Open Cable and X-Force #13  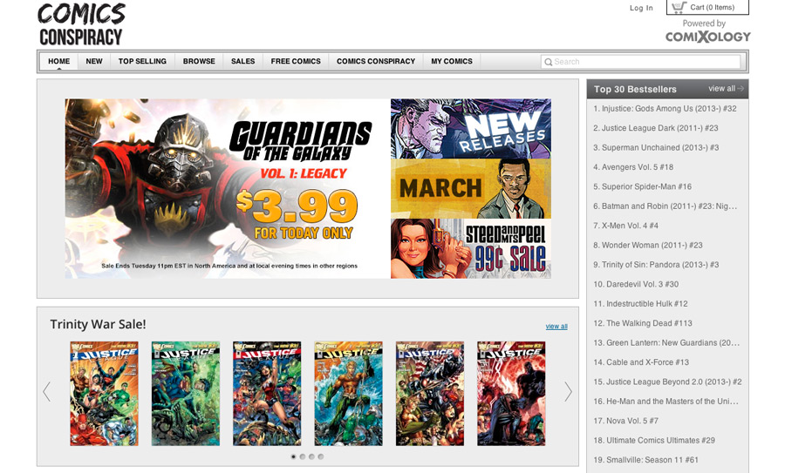coord(641,362)
